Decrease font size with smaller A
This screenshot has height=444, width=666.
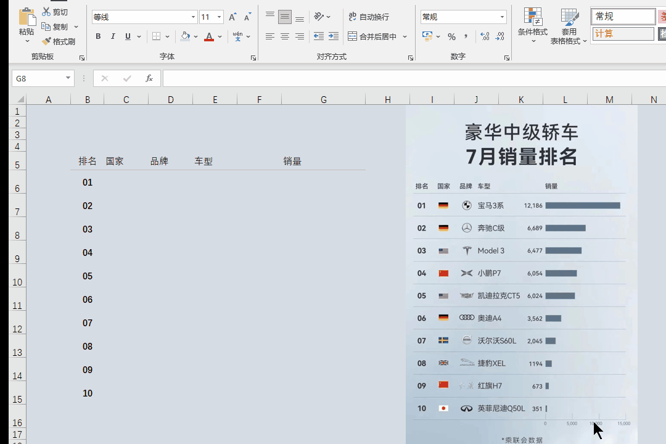[x=248, y=17]
